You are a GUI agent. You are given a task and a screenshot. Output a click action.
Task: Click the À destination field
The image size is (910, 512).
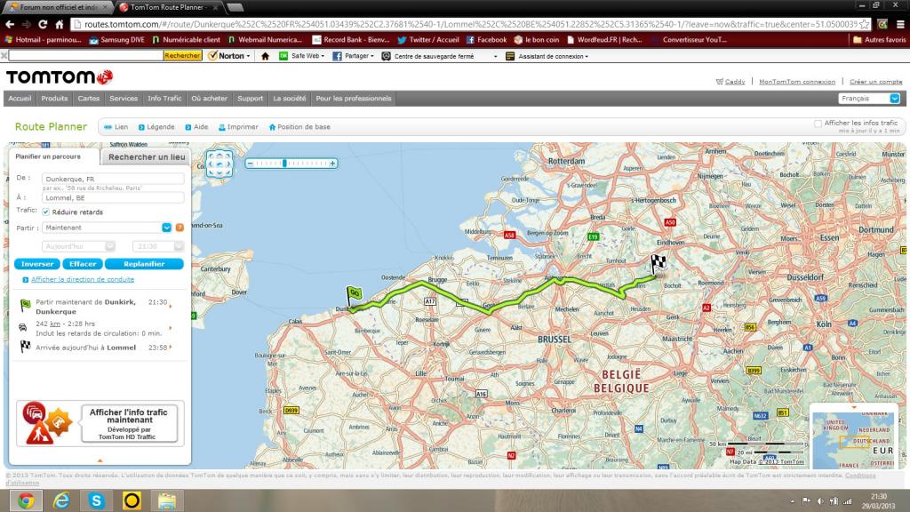pos(113,198)
